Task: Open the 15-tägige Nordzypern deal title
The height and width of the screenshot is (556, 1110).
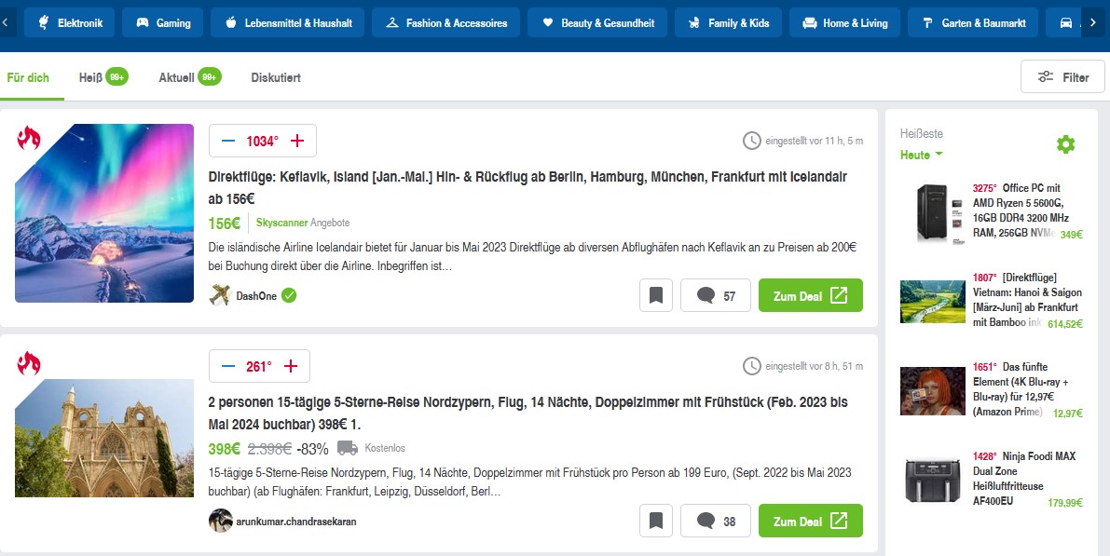Action: click(x=528, y=414)
